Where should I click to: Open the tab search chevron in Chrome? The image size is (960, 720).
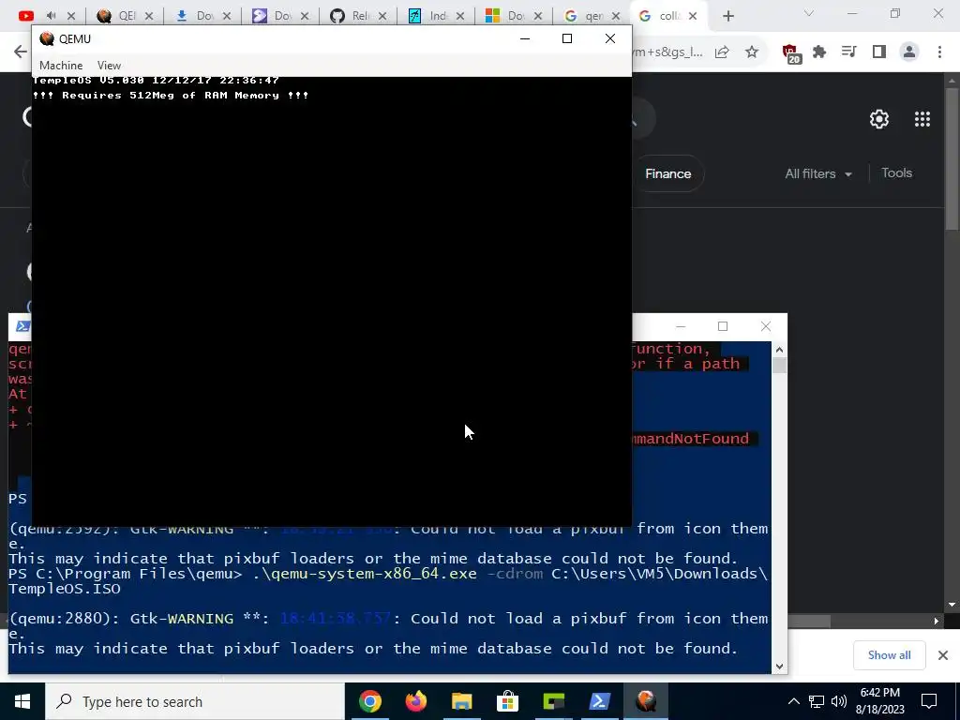[809, 13]
